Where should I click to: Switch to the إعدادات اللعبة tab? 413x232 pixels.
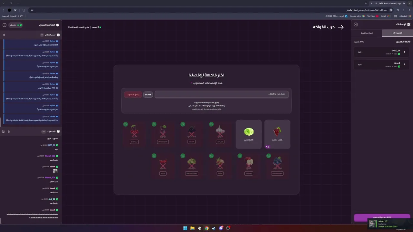tap(367, 33)
